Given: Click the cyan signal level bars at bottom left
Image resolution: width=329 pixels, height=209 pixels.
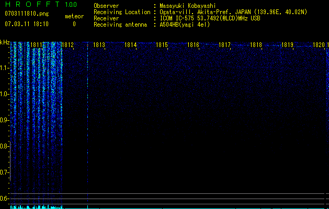Looking at the screenshot, I should tap(37, 207).
